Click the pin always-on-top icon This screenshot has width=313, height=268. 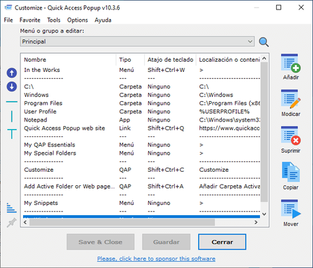pyautogui.click(x=12, y=223)
